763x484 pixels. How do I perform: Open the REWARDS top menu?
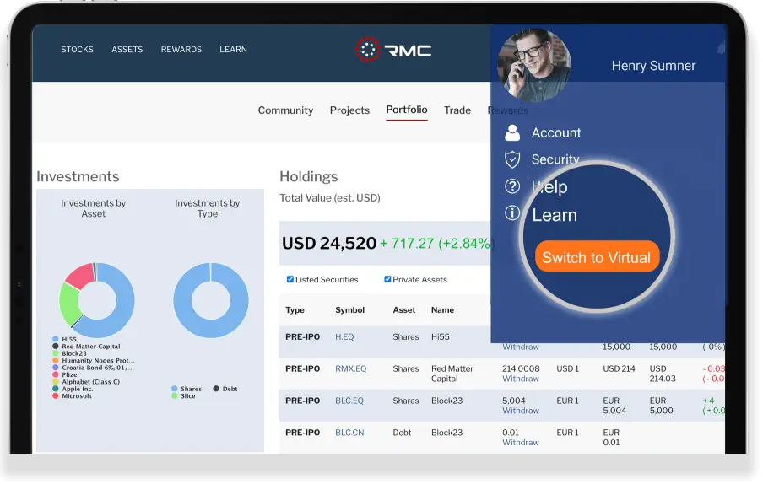pos(181,50)
